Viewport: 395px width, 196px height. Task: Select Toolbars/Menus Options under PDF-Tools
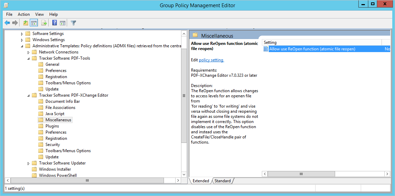[x=68, y=83]
